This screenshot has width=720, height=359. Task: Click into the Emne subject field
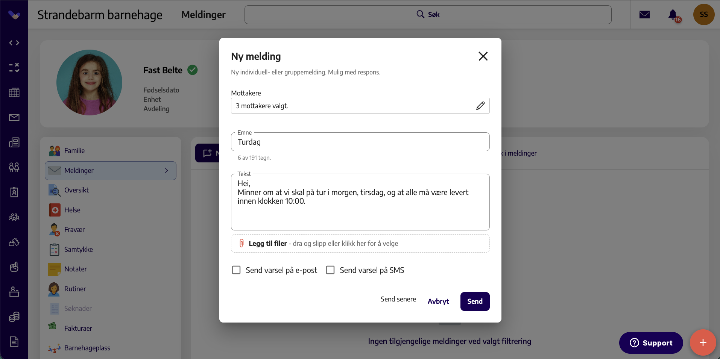pyautogui.click(x=360, y=142)
